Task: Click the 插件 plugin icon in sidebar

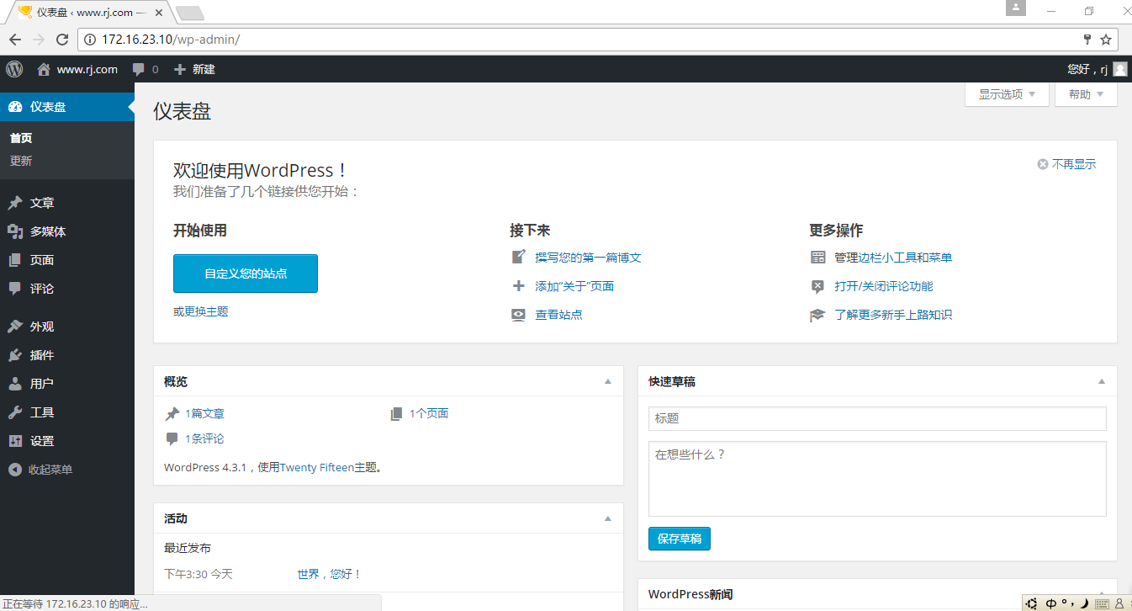Action: pos(15,355)
